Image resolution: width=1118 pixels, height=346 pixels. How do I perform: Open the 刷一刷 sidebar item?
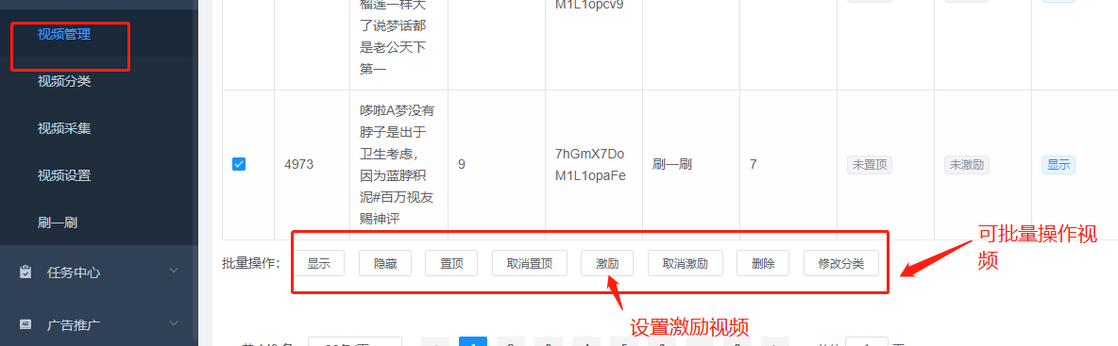coord(57,222)
